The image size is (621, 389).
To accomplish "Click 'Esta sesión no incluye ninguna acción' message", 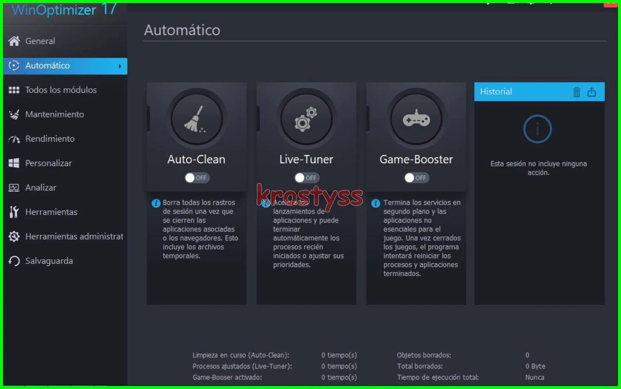I will (x=539, y=168).
